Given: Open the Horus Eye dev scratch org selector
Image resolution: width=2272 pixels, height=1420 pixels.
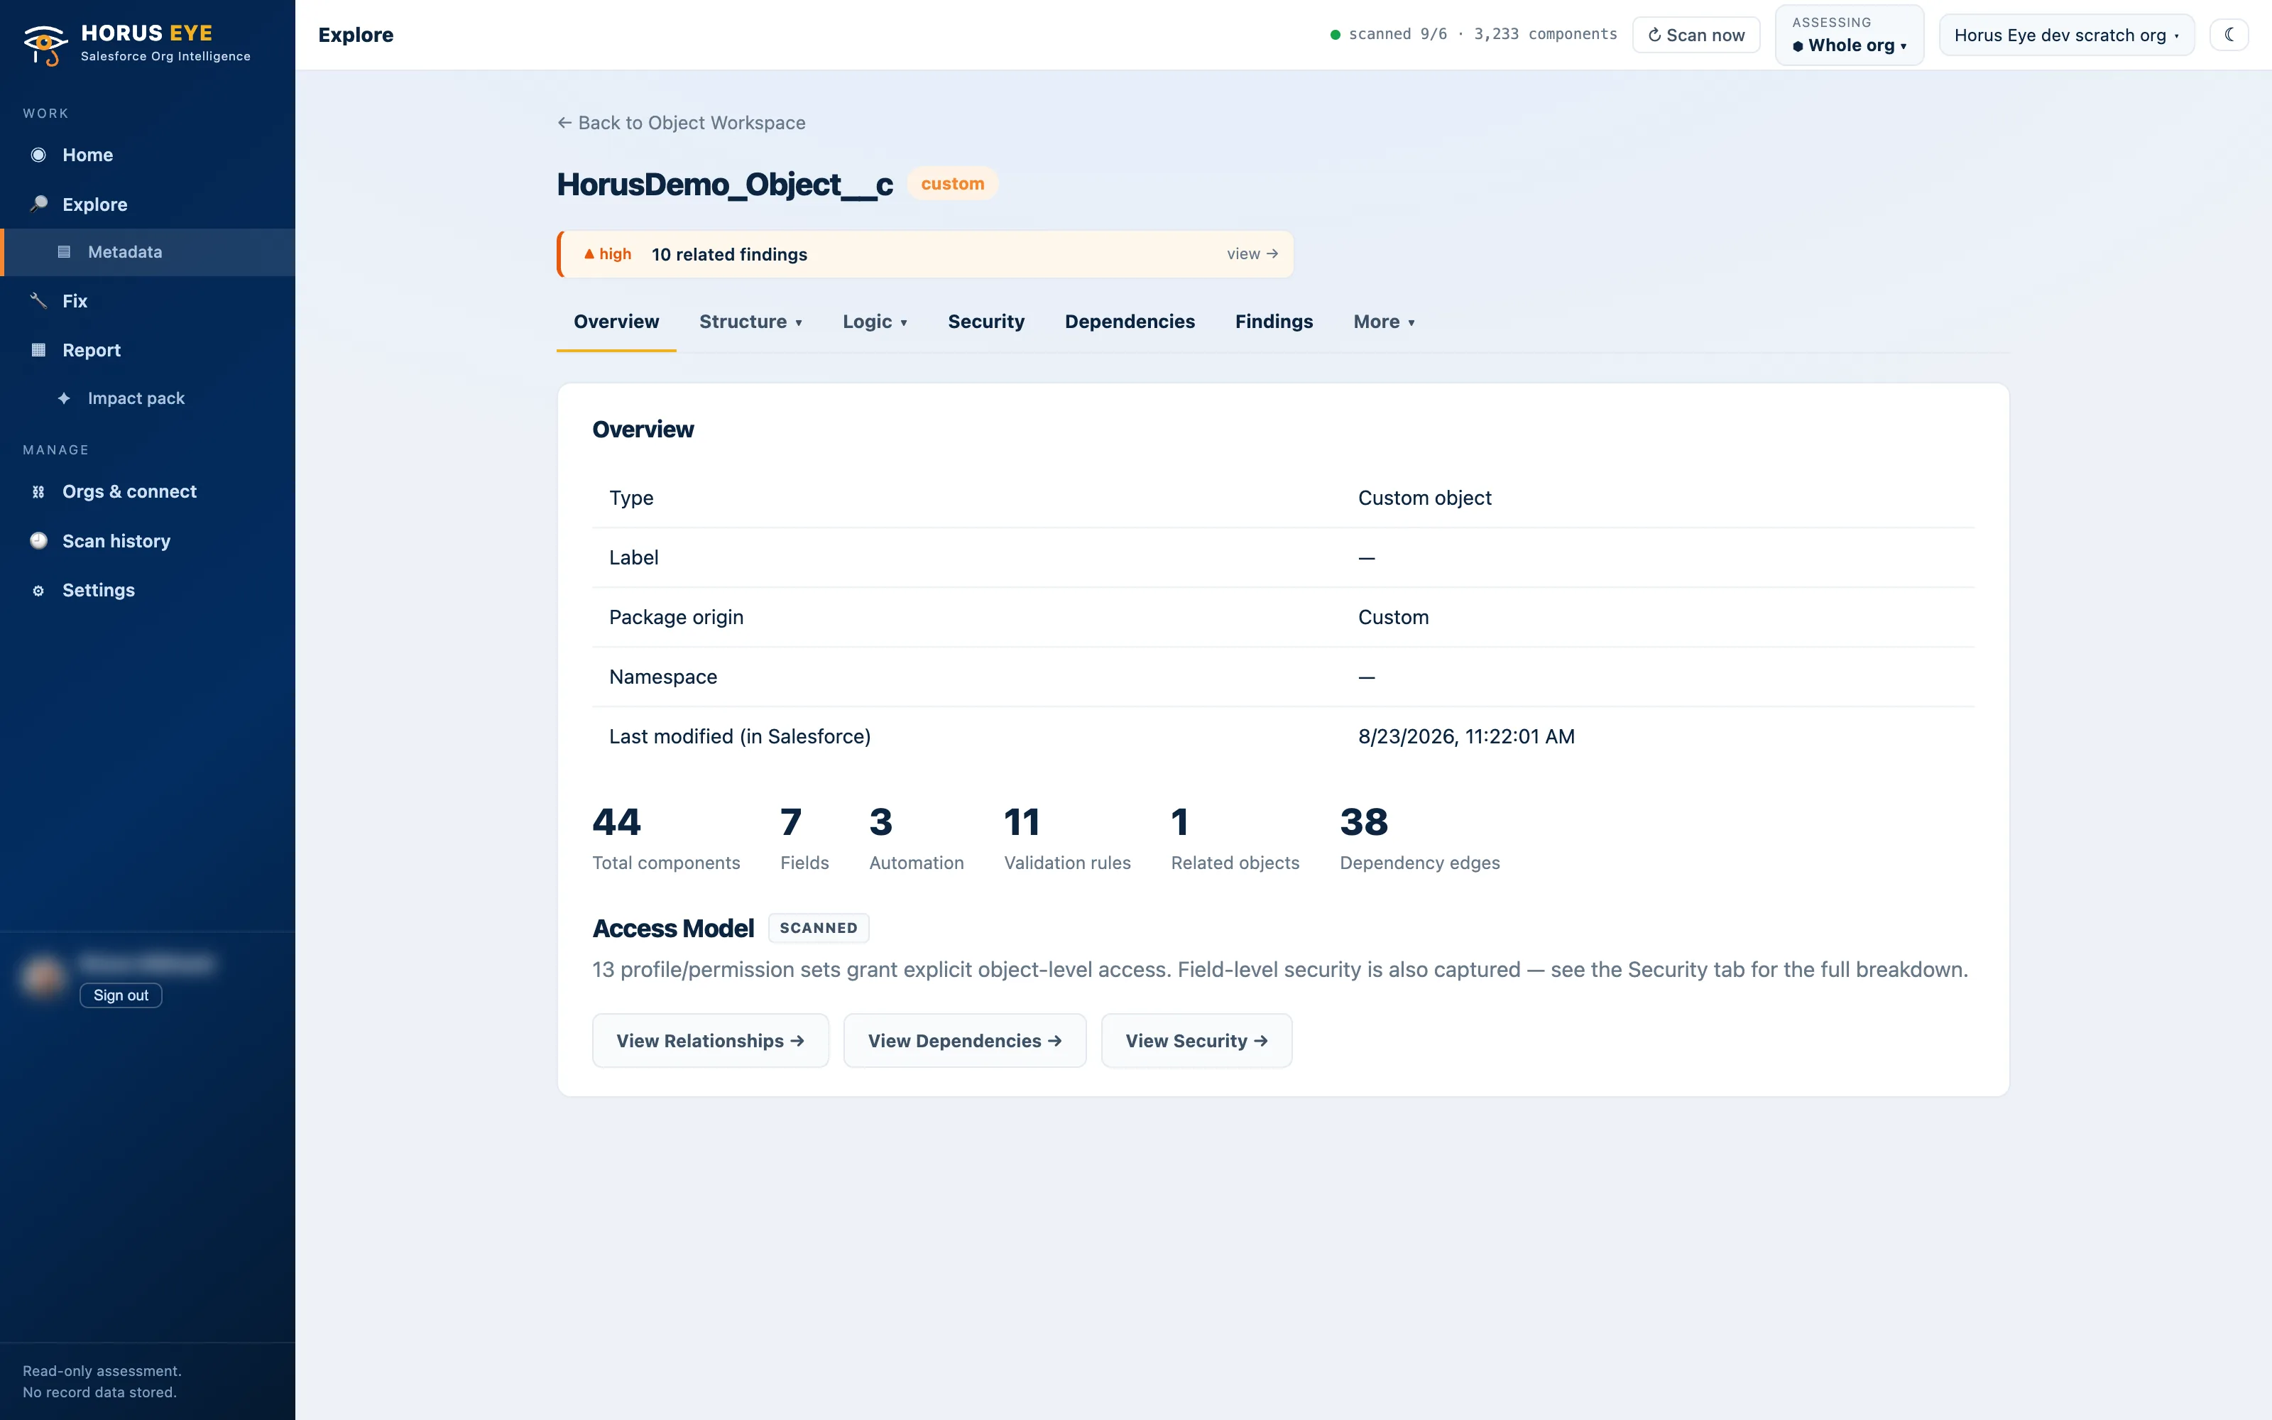Looking at the screenshot, I should coord(2066,35).
